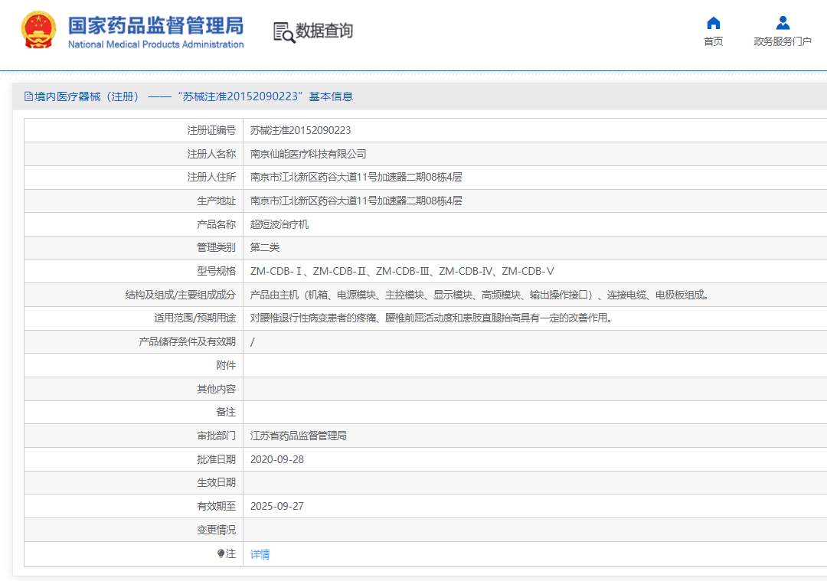Viewport: 827px width, 581px height.
Task: Click the 注册人名称 row label
Action: pos(211,154)
